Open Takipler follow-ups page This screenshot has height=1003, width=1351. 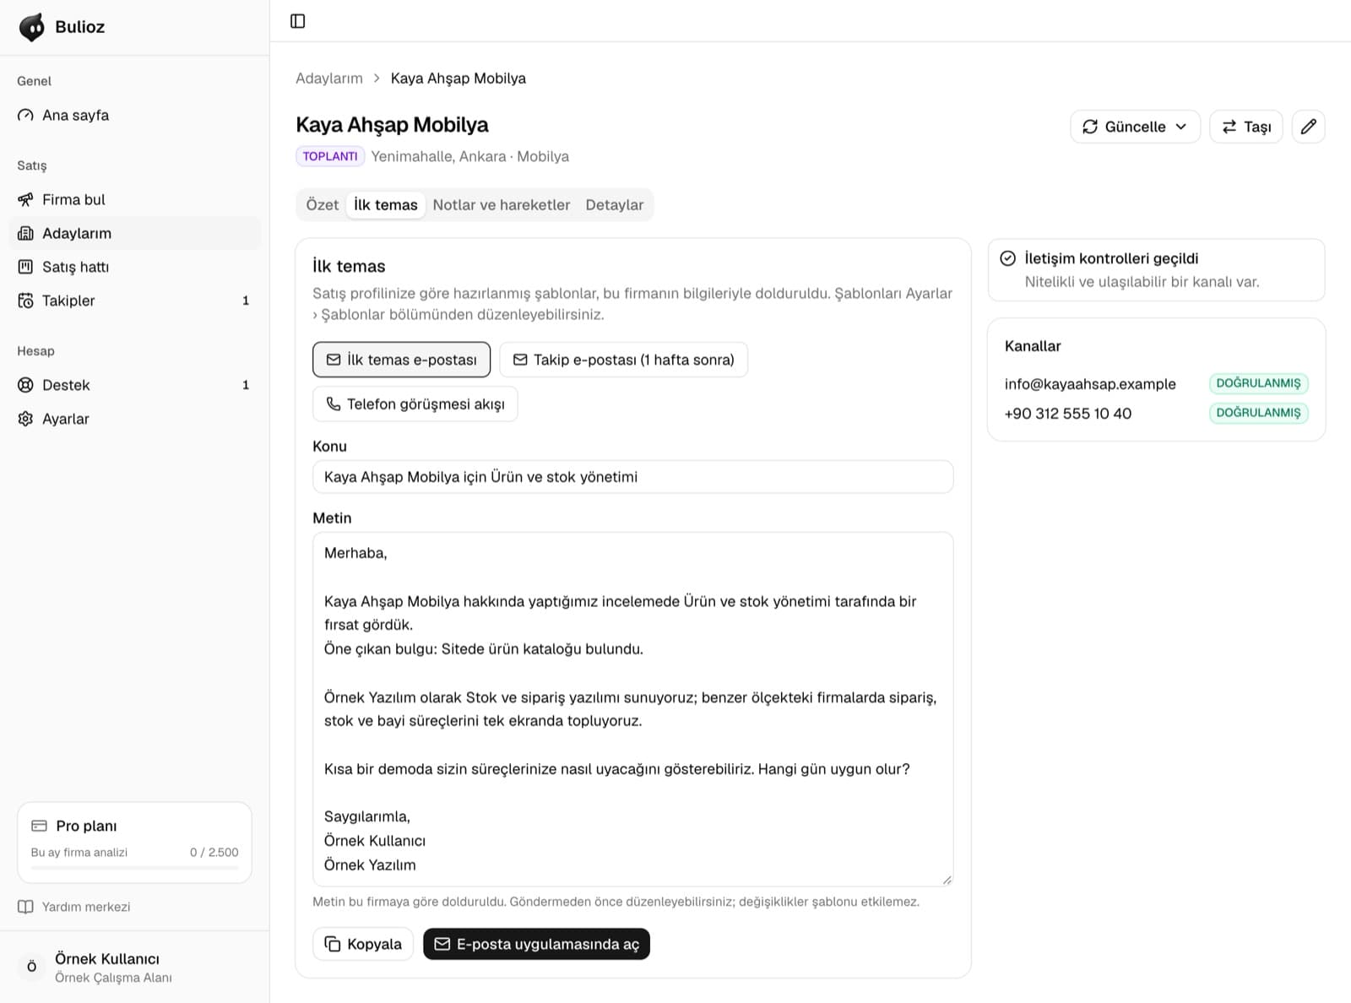pyautogui.click(x=135, y=301)
